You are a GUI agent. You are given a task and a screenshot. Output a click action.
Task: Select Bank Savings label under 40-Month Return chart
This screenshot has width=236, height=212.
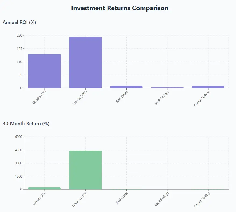(x=162, y=199)
